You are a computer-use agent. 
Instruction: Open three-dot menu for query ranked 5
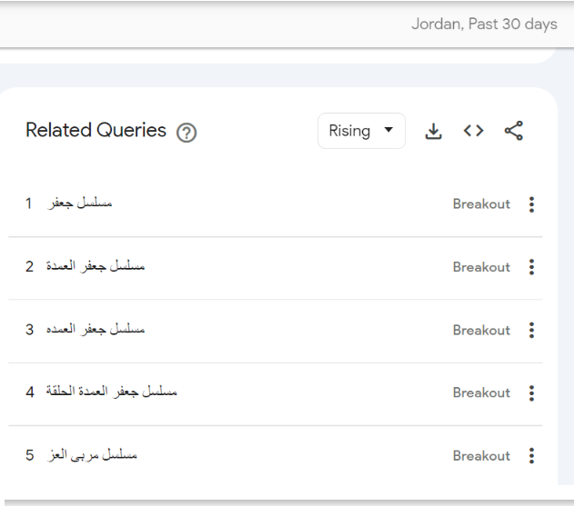click(530, 456)
